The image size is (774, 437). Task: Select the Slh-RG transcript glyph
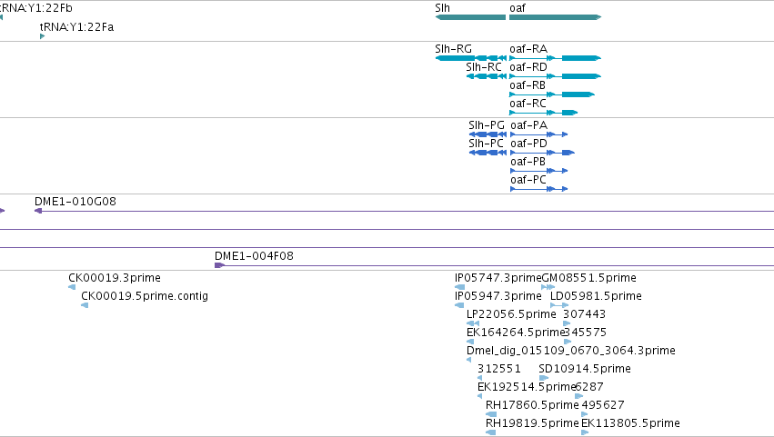471,58
